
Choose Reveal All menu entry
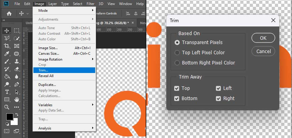[x=64, y=76]
